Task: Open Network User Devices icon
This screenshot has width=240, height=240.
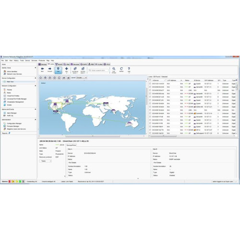Action: pos(5,74)
